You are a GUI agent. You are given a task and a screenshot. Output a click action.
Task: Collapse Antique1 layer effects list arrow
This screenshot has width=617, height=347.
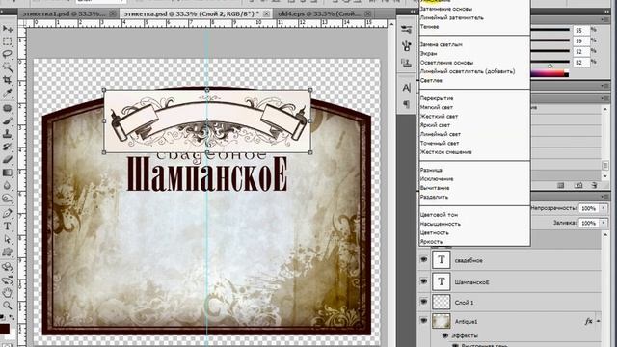[x=598, y=321]
